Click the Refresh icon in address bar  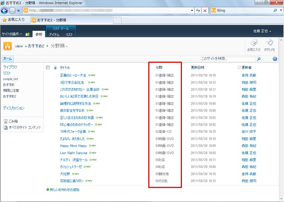[x=198, y=10]
